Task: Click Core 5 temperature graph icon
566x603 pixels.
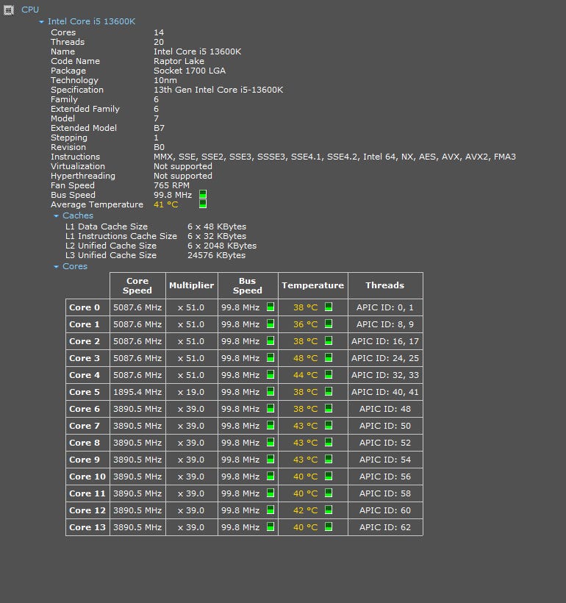Action: (x=329, y=391)
